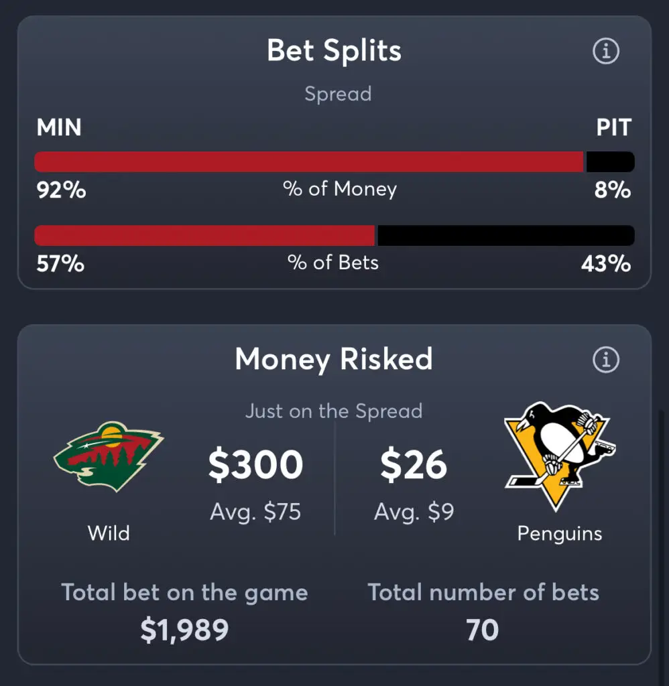
Task: Click the Bet Splits card heading
Action: (334, 50)
